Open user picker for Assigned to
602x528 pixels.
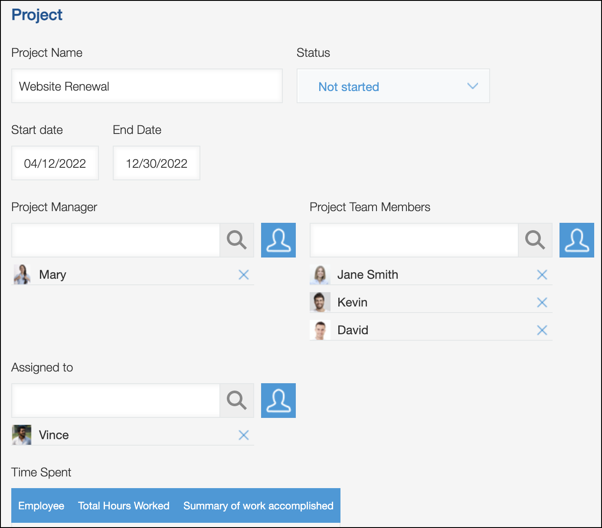(278, 401)
